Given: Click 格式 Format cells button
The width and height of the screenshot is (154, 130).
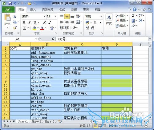Looking at the screenshot, I should (122, 26).
